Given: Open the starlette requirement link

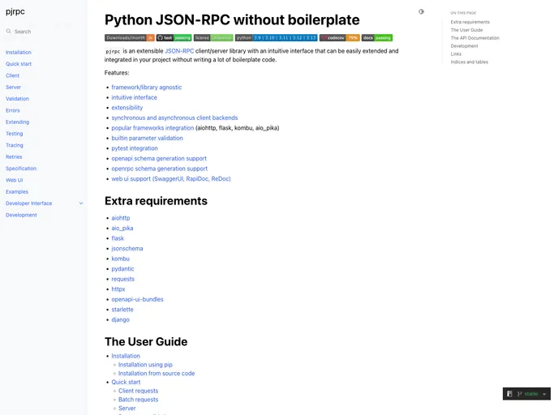Looking at the screenshot, I should pos(122,310).
